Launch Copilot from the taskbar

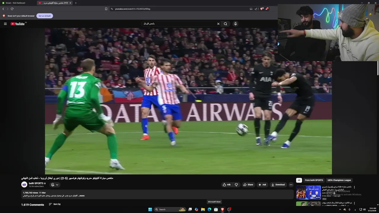[x=196, y=209]
